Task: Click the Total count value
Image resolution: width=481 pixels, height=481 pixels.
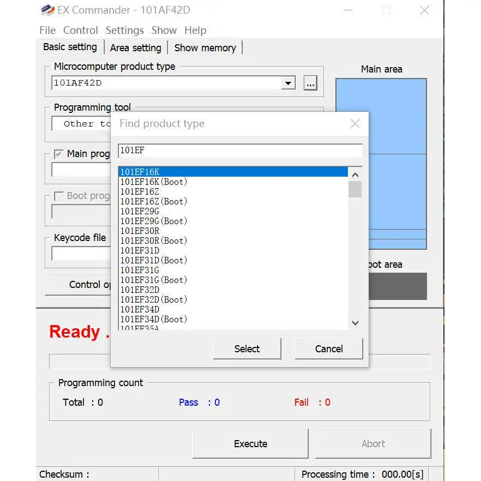Action: [100, 402]
